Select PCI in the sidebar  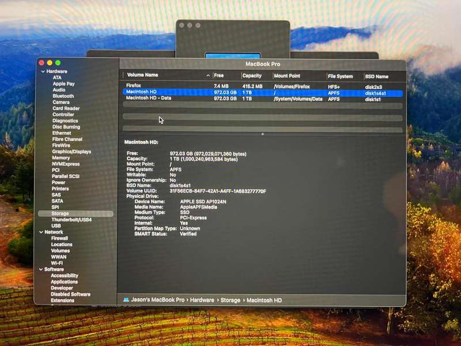pos(55,170)
